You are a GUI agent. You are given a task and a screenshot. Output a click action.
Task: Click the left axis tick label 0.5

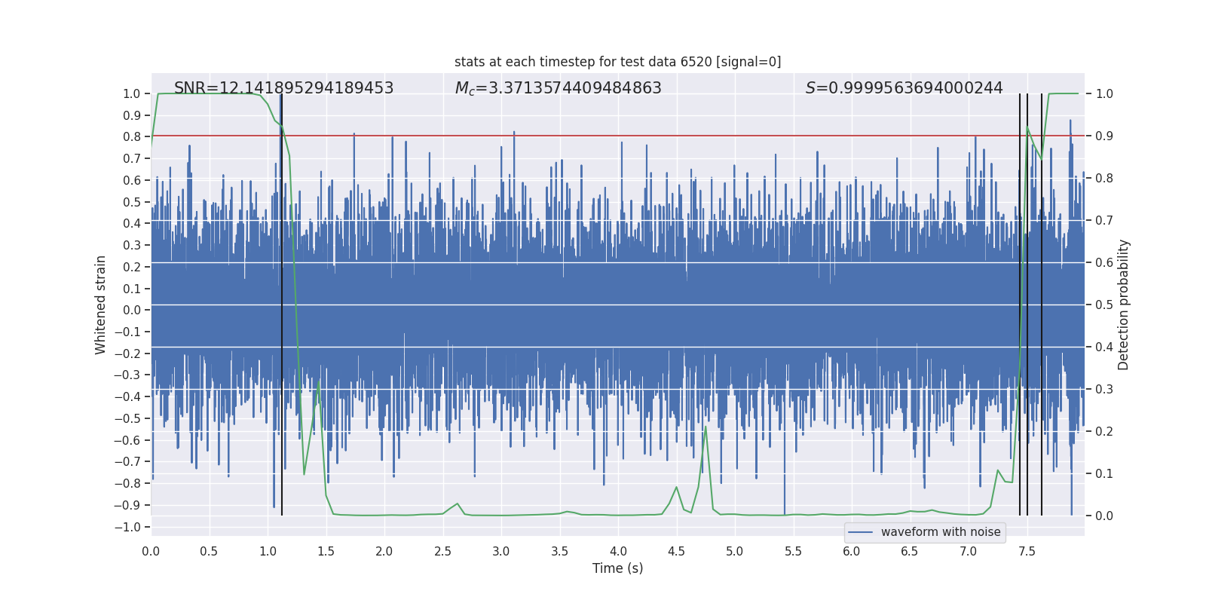pyautogui.click(x=132, y=202)
